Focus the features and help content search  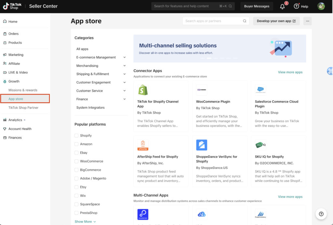coord(193,6)
